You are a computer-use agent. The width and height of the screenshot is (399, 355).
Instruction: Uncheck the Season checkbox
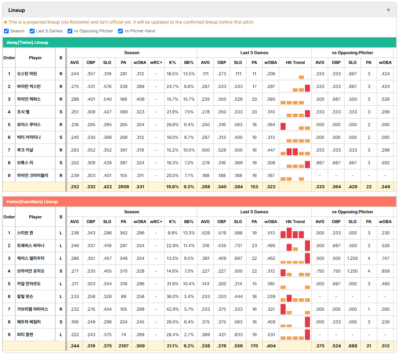click(7, 31)
